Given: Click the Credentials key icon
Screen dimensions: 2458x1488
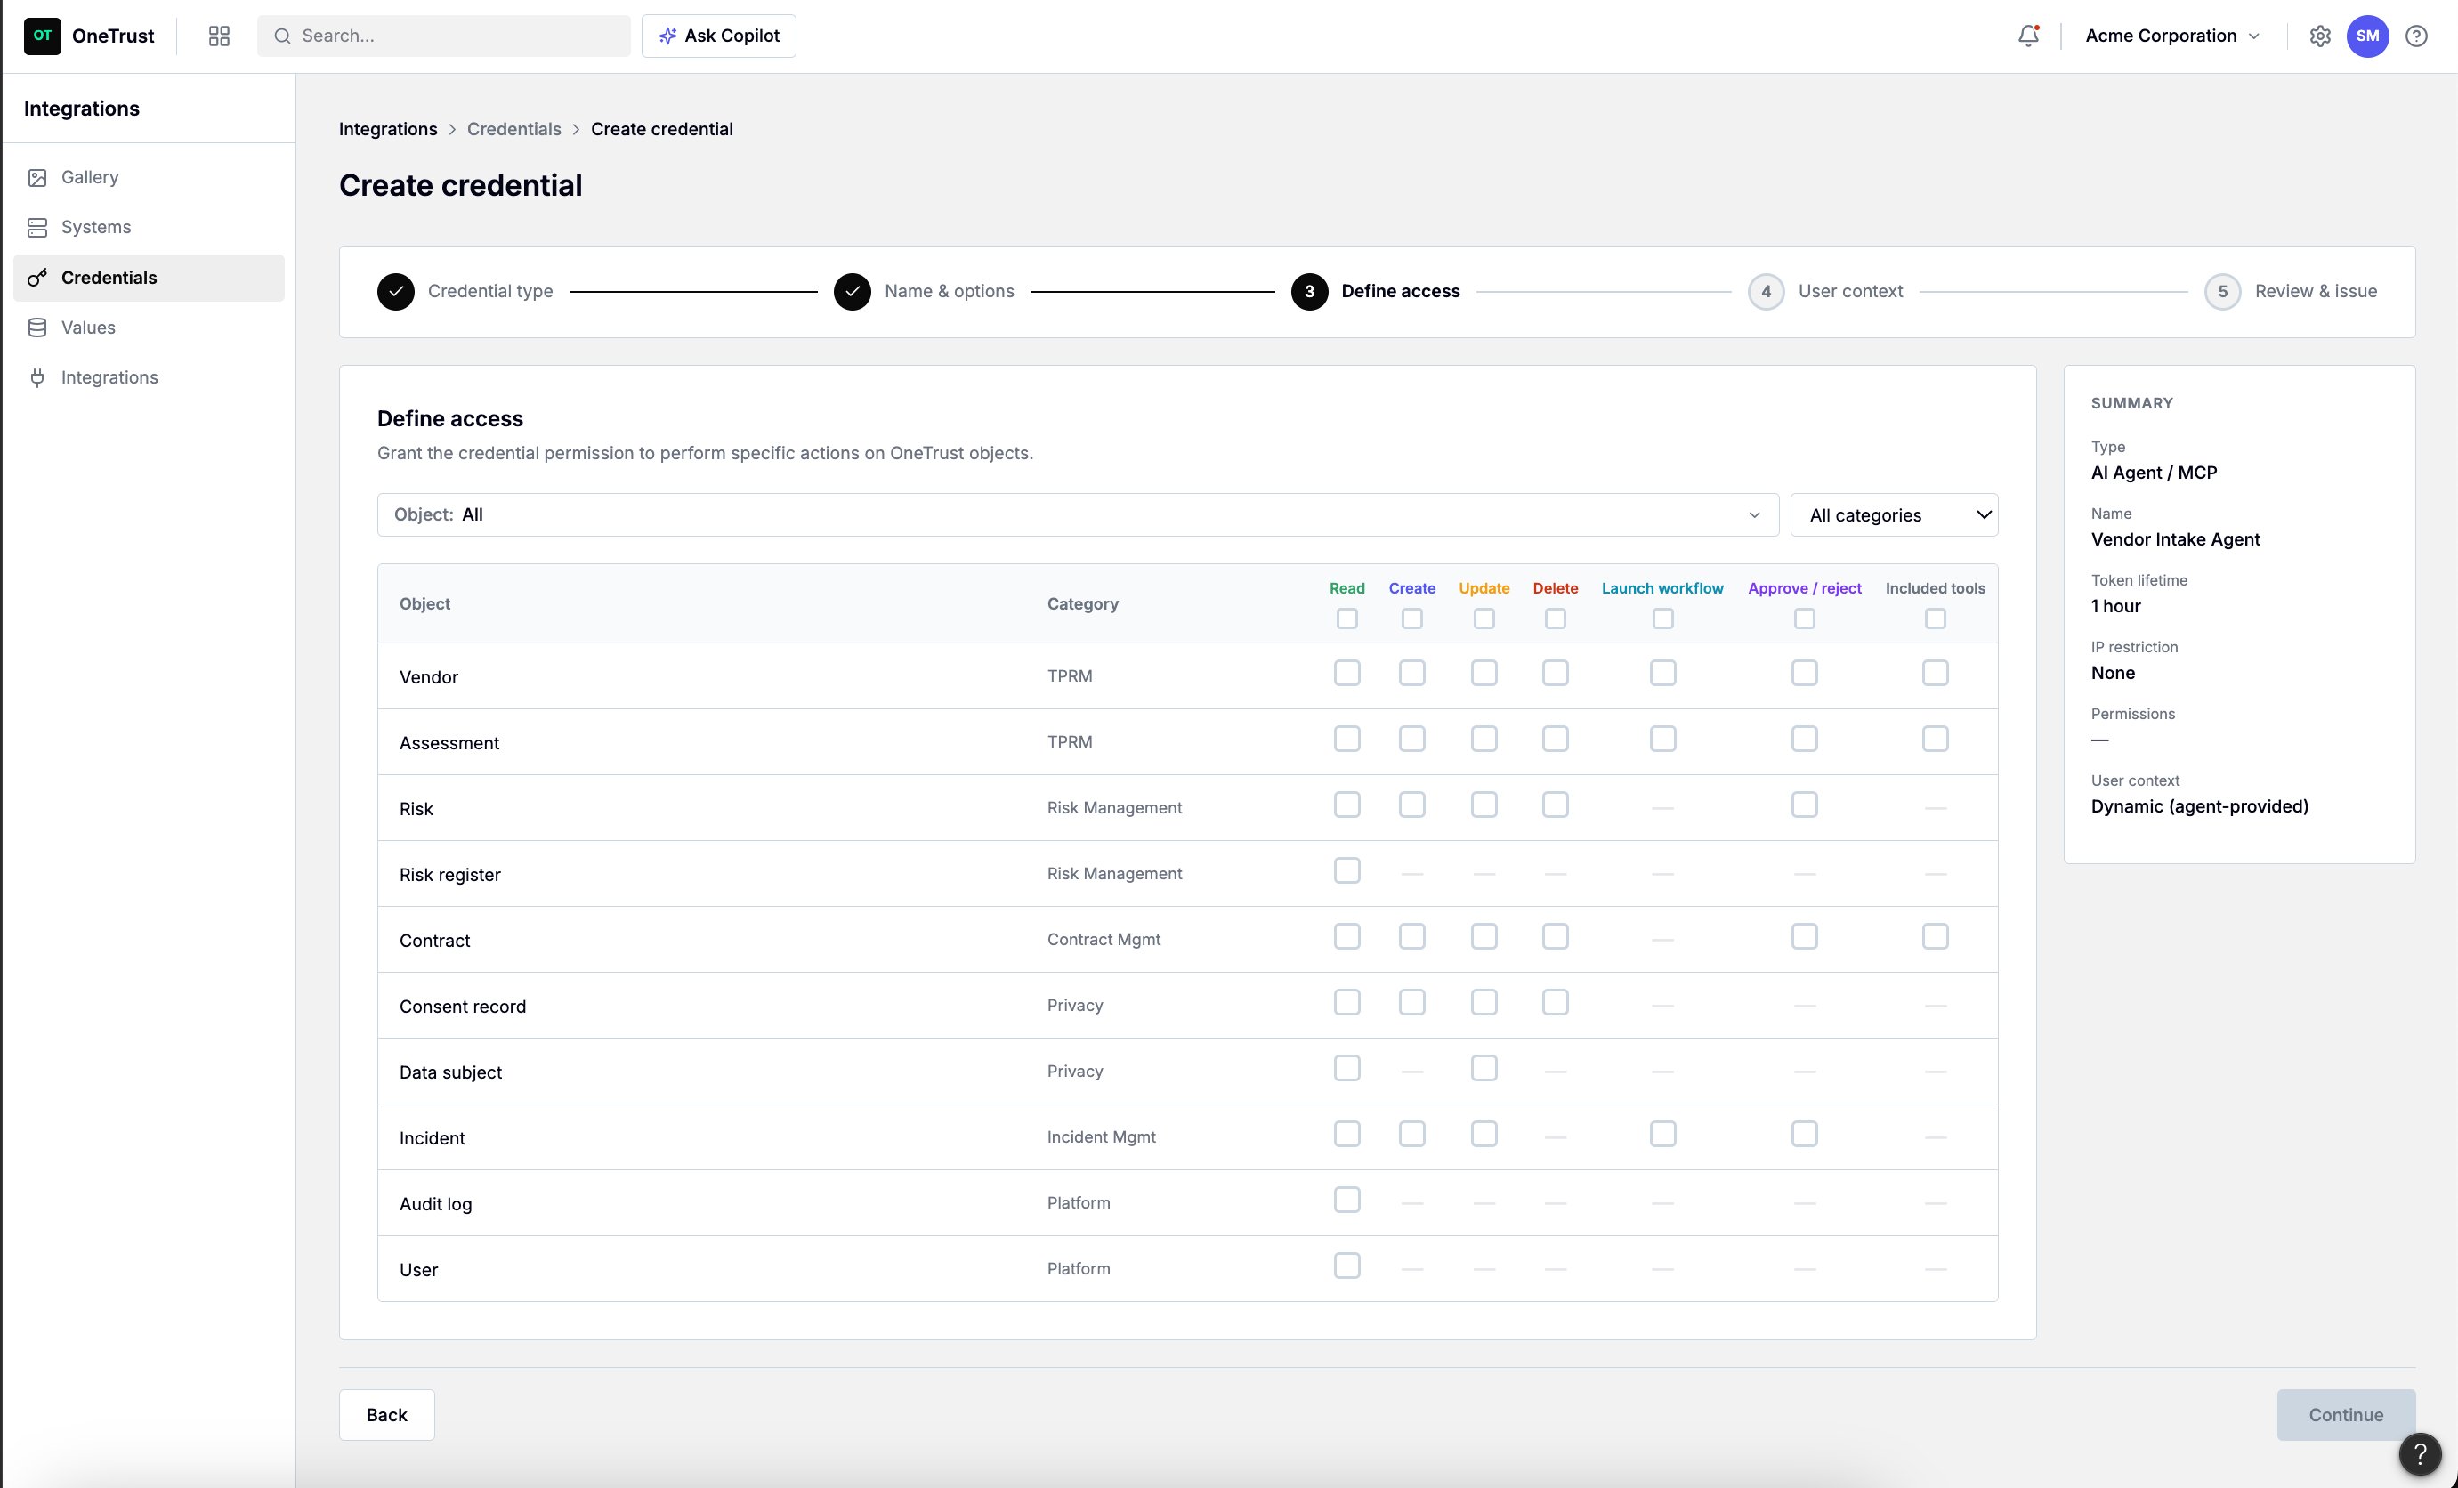Looking at the screenshot, I should pos(38,278).
